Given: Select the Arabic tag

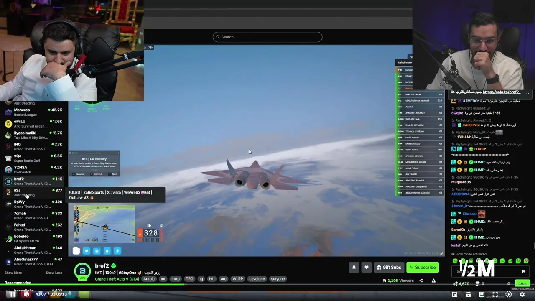Looking at the screenshot, I should [x=149, y=279].
